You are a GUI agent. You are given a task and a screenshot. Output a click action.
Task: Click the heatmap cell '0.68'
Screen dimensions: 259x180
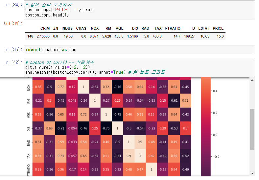pyautogui.click(x=49, y=128)
